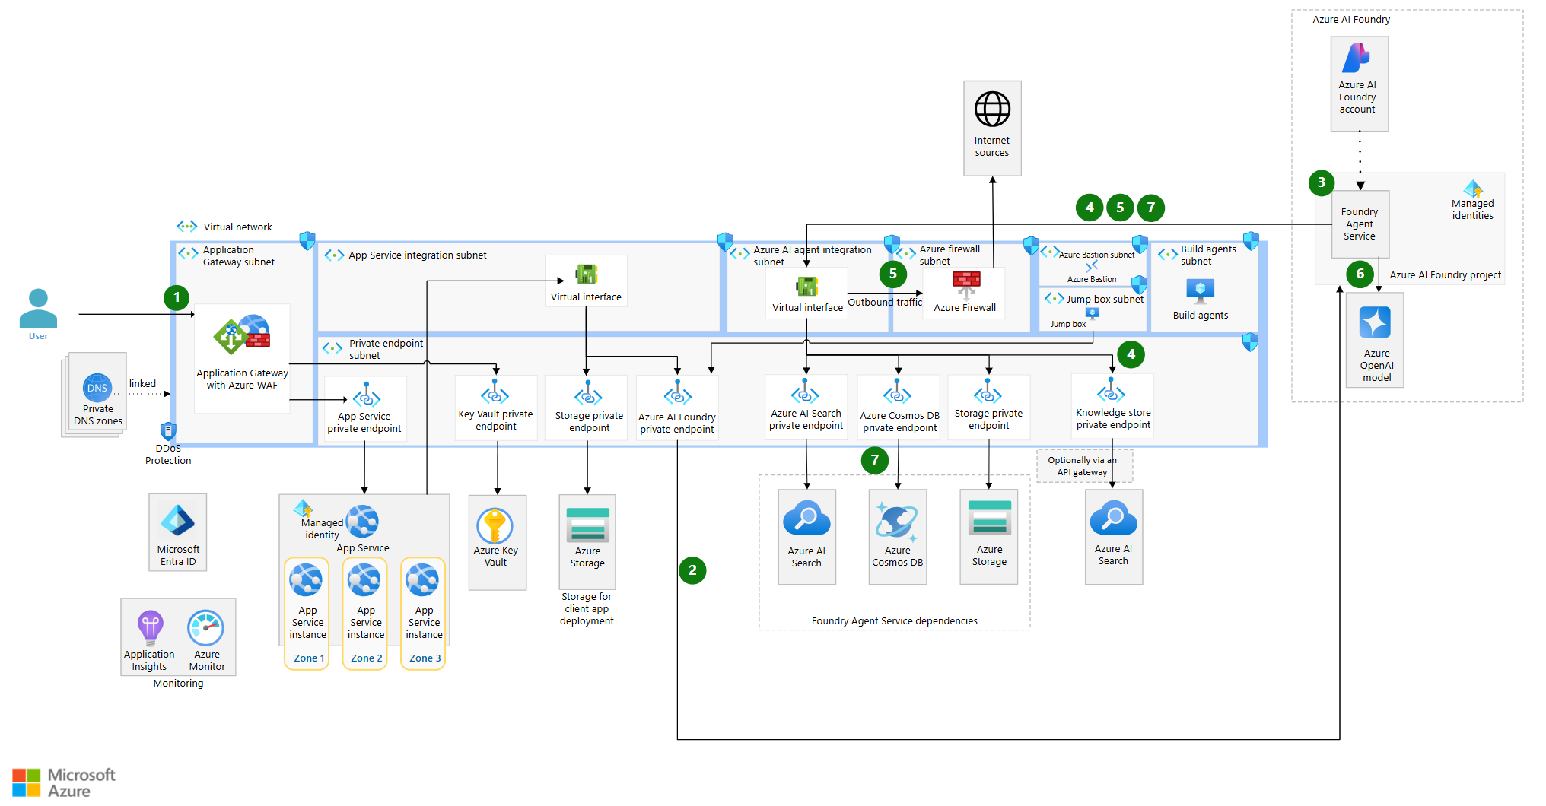Click the Build agents monitor icon
The image size is (1546, 806).
pos(1201,291)
